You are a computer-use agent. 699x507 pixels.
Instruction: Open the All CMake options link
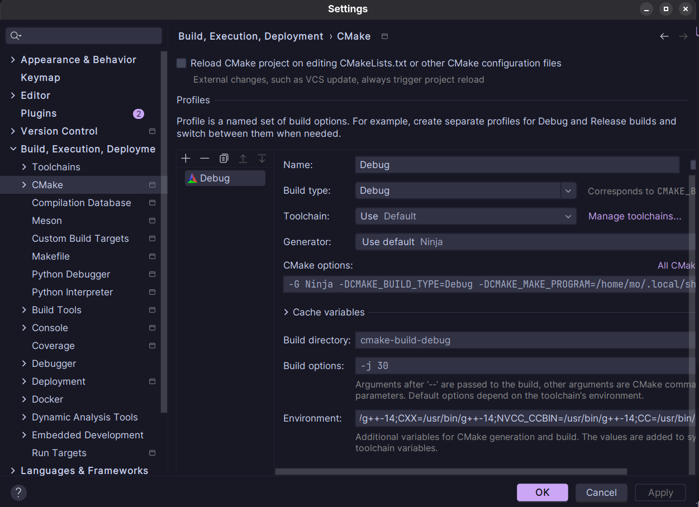677,266
